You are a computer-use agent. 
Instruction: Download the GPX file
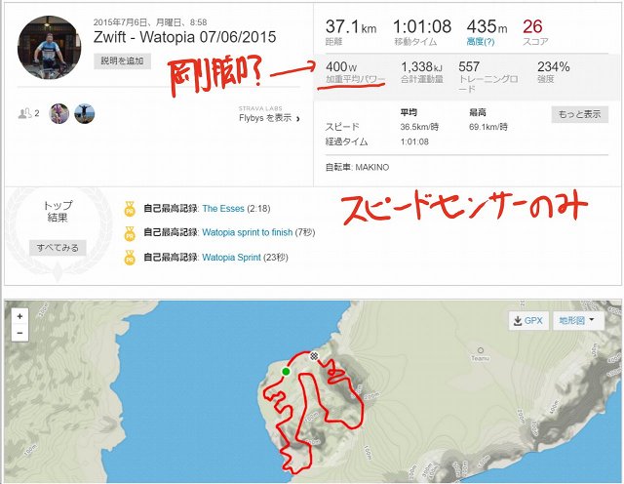coord(528,321)
